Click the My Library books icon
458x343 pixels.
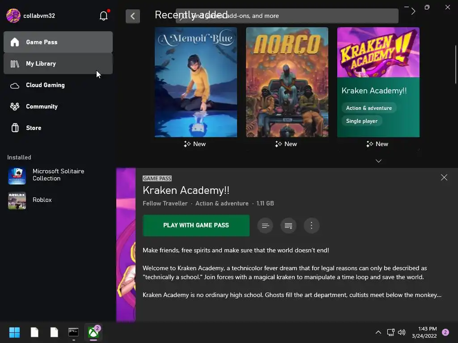(x=15, y=63)
